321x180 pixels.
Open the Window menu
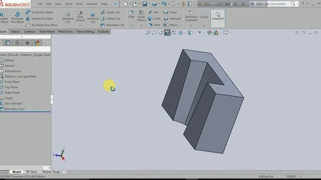92,4
